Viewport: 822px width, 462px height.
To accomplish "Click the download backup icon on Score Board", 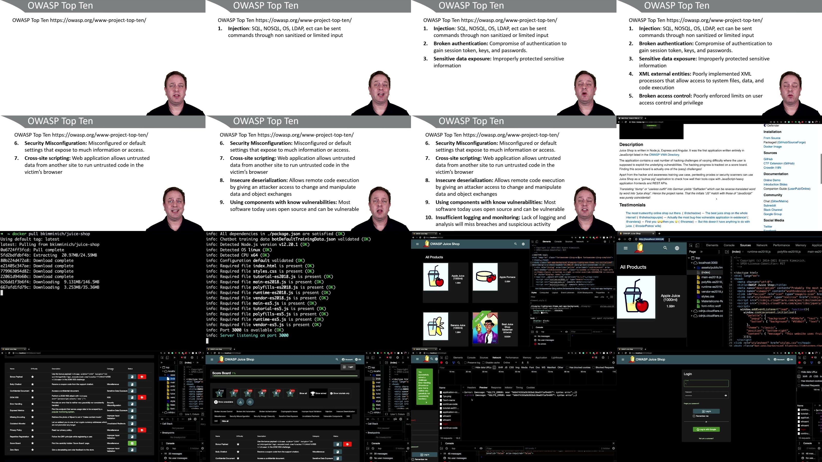I will (x=240, y=402).
